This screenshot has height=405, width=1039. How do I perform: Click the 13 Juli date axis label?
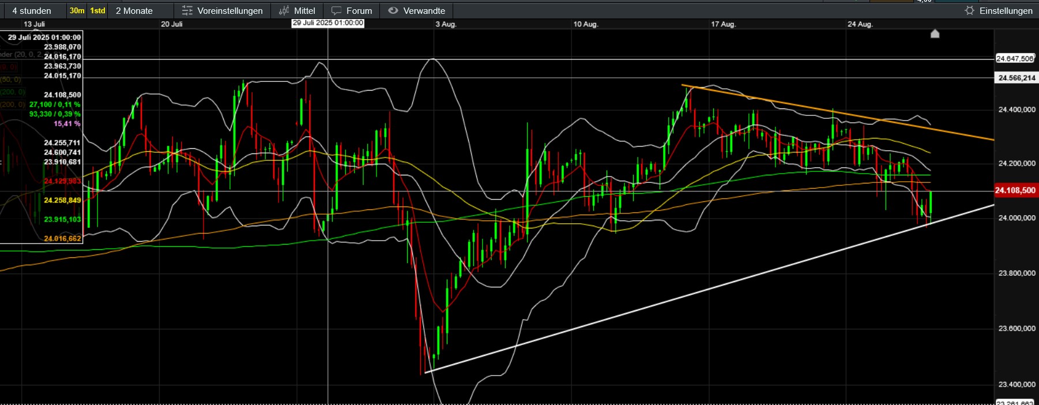click(34, 24)
